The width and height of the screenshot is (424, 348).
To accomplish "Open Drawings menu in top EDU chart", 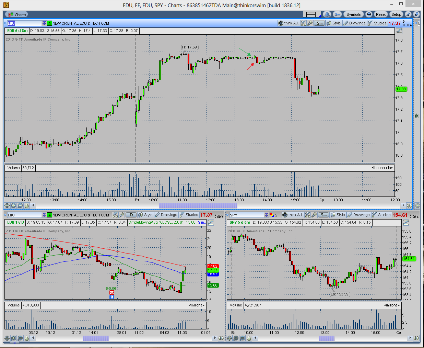I will point(354,23).
